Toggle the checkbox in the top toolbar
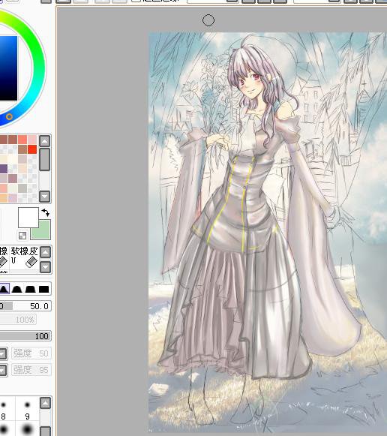This screenshot has width=387, height=436. point(136,1)
